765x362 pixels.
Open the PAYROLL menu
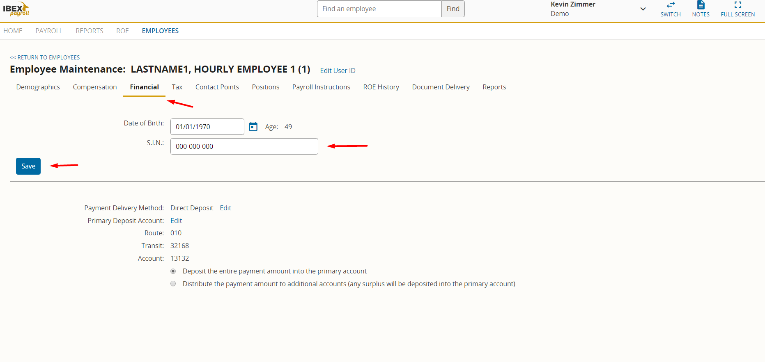point(49,31)
